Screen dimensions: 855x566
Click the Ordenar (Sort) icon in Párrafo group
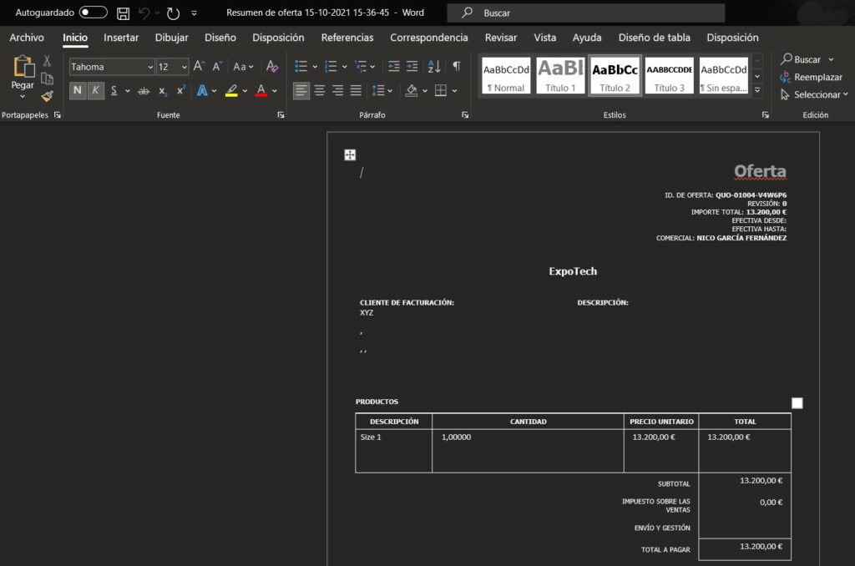point(434,66)
